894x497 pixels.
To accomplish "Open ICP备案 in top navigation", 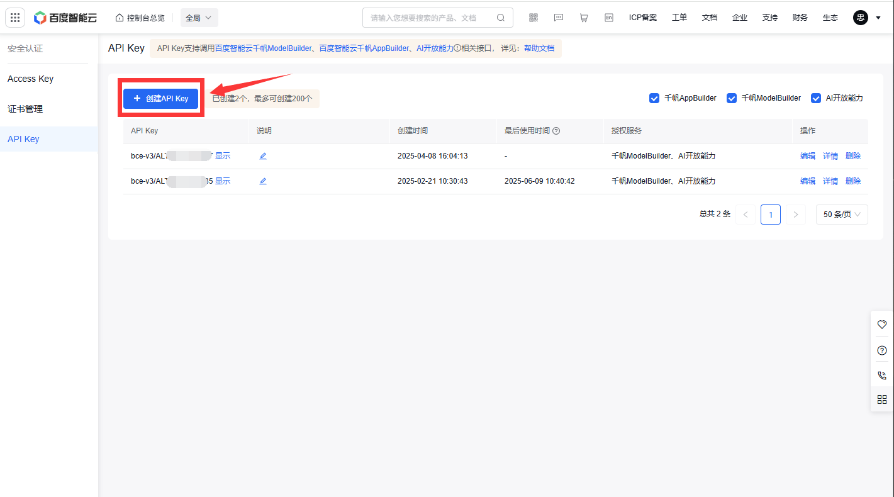I will [643, 18].
